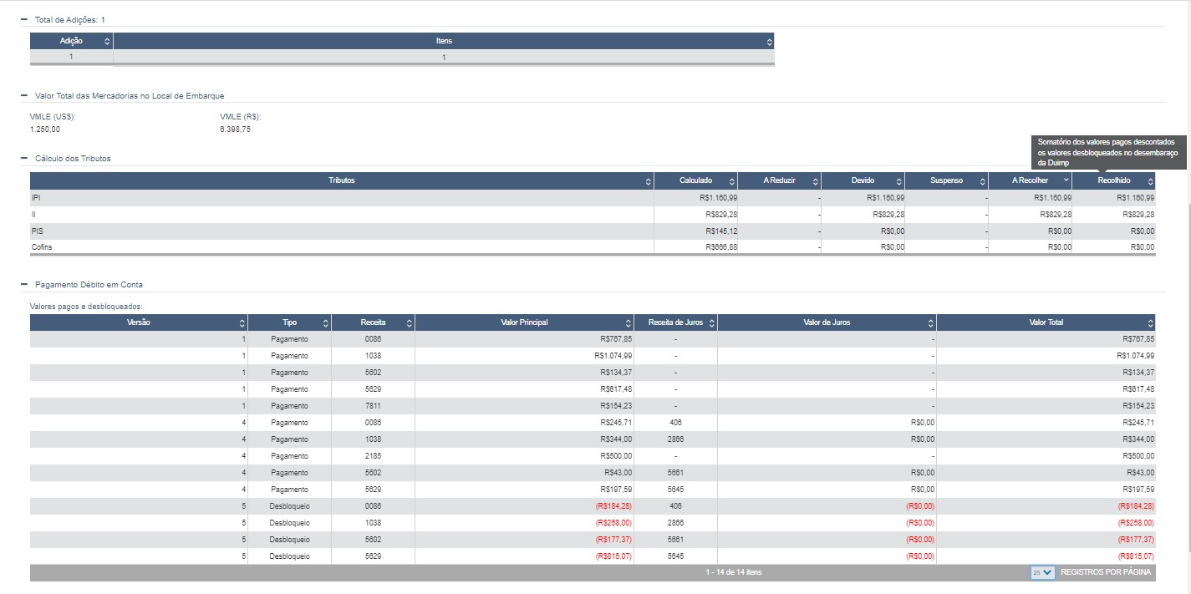The image size is (1191, 594).
Task: Collapse Pagamento Débito em Conta section
Action: tap(24, 284)
